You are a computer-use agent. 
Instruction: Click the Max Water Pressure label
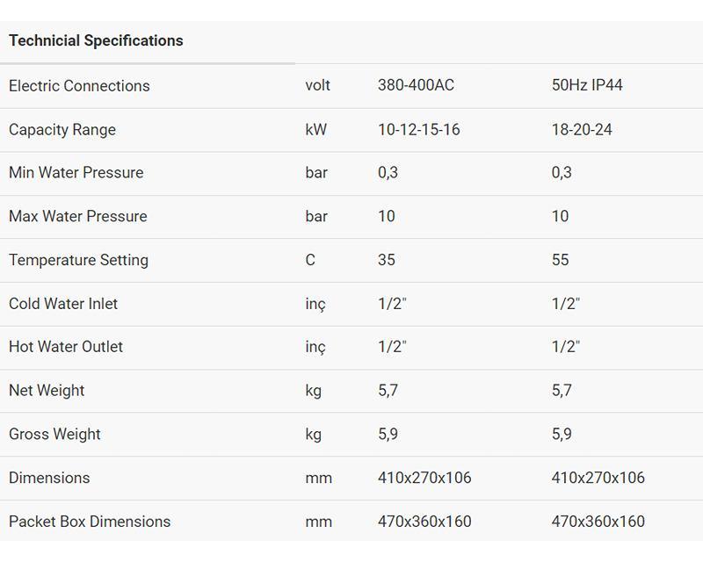[78, 216]
